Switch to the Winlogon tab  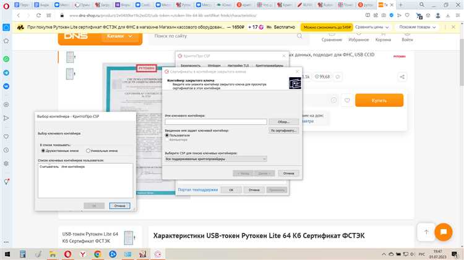[x=214, y=65]
